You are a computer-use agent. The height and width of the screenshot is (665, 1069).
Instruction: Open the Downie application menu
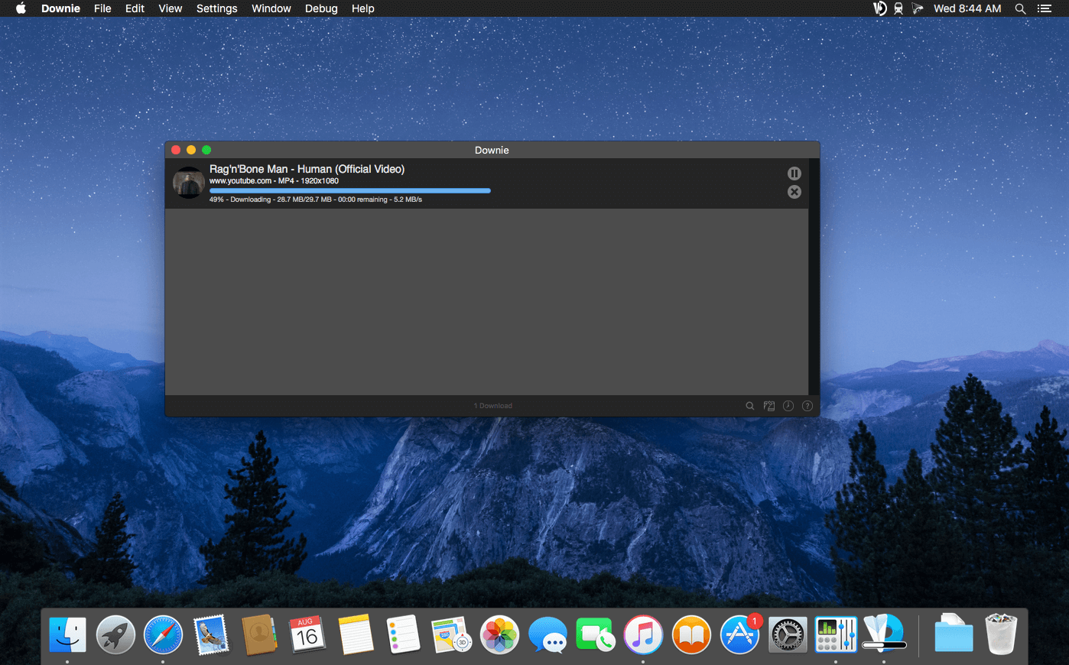[x=60, y=8]
